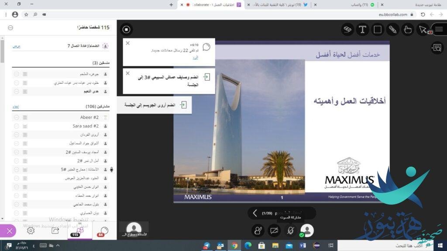Open the attendees panel more options menu
The image size is (447, 251).
10,27
